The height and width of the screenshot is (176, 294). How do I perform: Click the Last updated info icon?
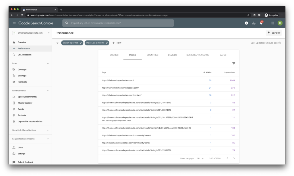(280, 43)
